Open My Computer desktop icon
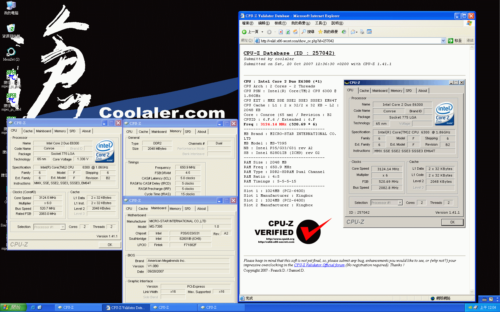Screen dimensions: 500x312 coord(11,8)
